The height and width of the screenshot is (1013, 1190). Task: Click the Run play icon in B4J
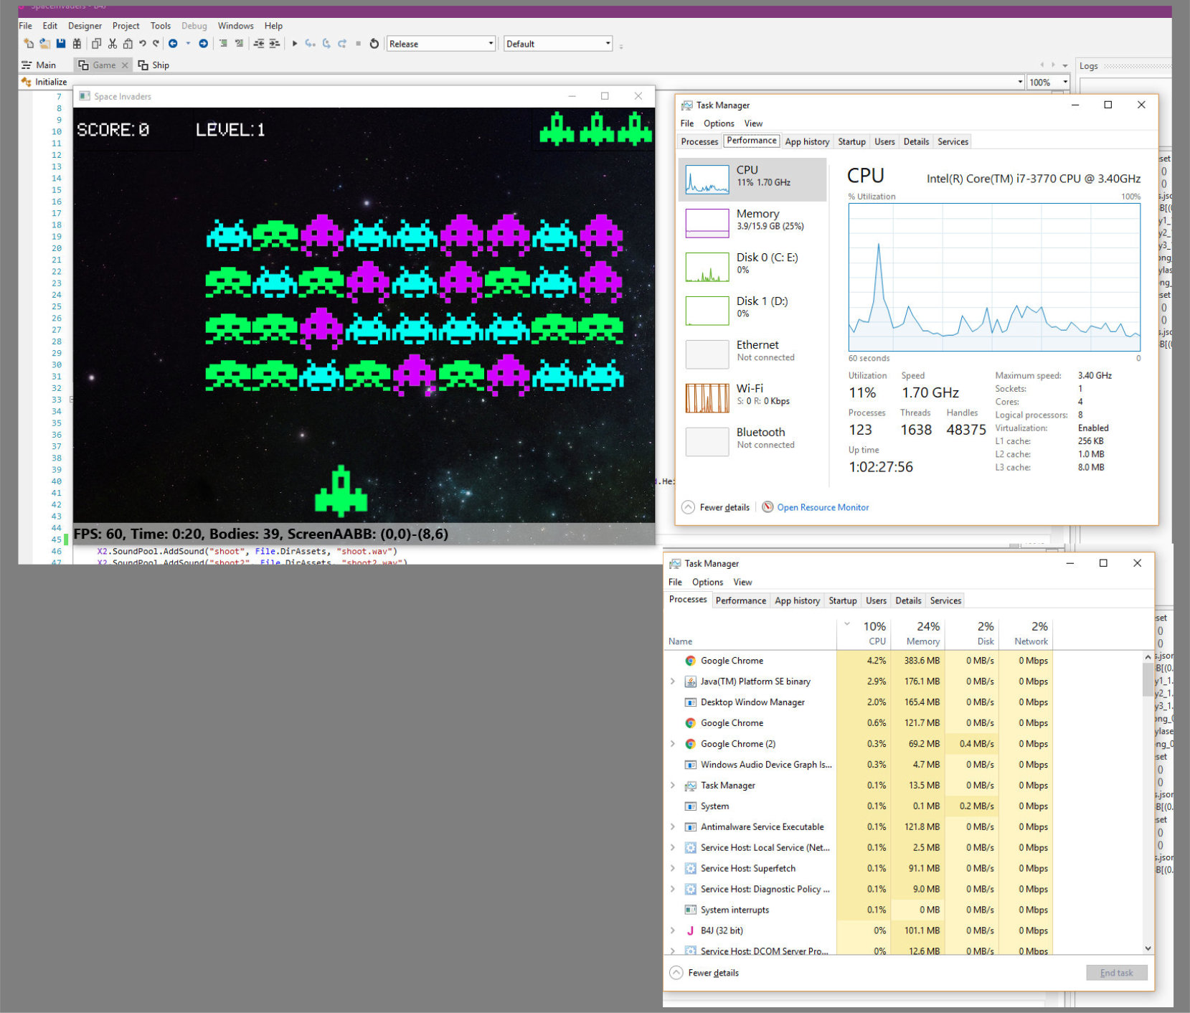(x=295, y=44)
